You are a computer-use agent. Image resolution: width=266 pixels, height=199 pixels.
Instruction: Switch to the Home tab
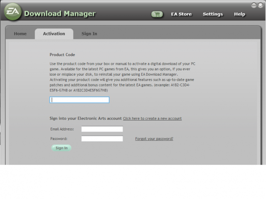click(x=20, y=34)
